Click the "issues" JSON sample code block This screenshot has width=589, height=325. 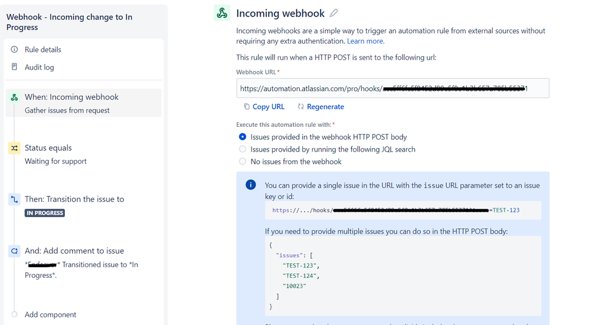coord(403,276)
